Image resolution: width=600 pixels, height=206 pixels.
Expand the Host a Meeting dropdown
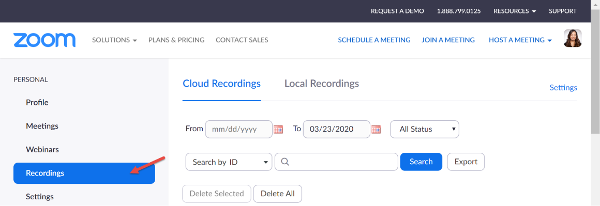pos(520,40)
